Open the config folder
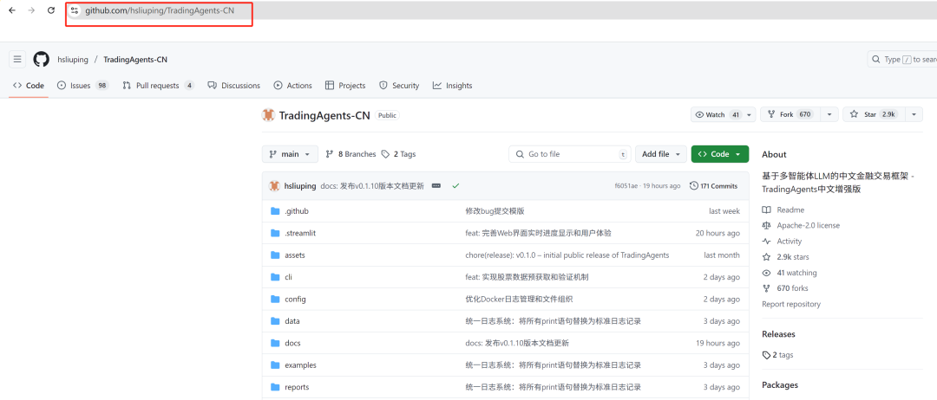The image size is (937, 400). pos(295,300)
